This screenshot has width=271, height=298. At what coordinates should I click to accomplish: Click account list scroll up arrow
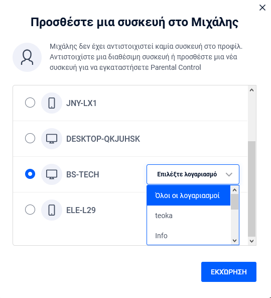[234, 190]
